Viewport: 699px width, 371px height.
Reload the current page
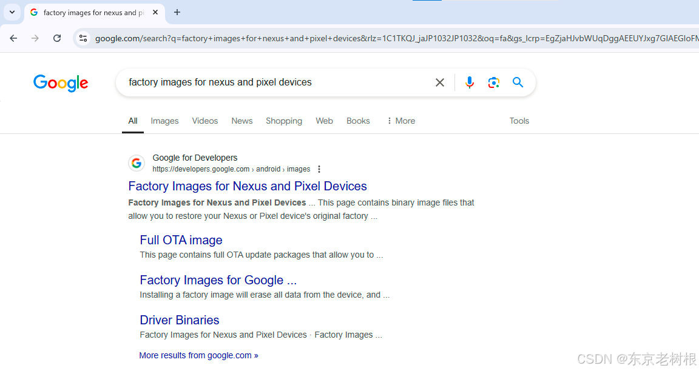tap(57, 38)
